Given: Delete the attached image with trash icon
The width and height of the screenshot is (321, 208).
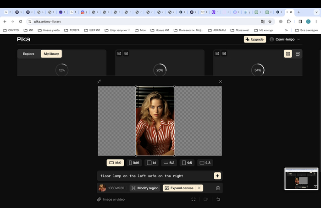Looking at the screenshot, I should [x=218, y=188].
